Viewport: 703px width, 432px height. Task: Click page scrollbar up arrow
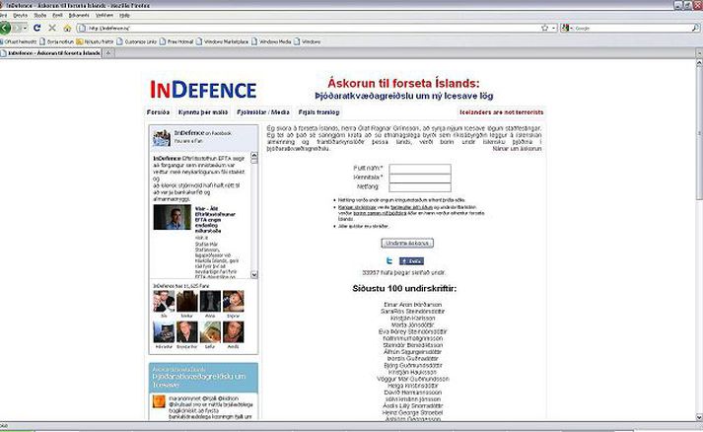pos(699,63)
